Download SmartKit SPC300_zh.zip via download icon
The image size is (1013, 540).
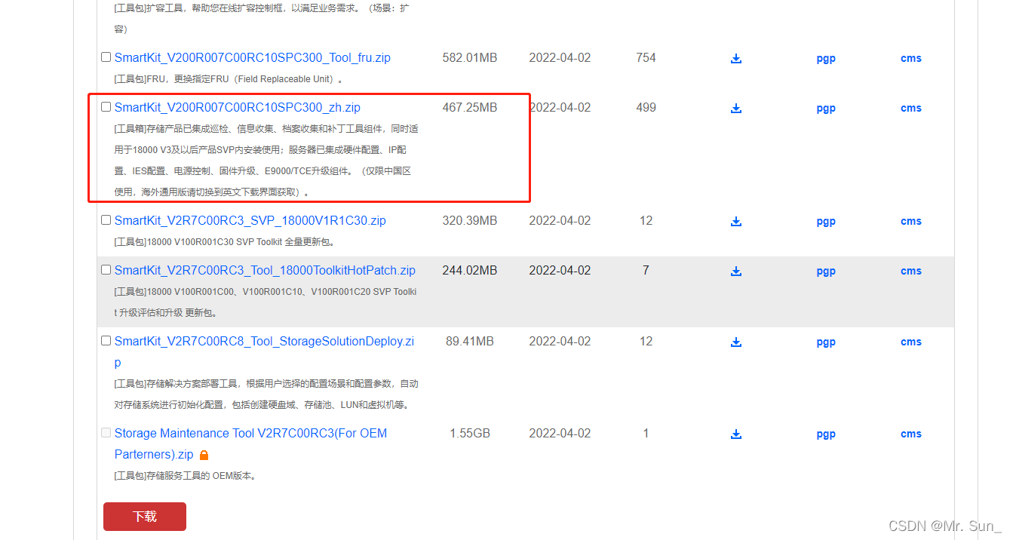pyautogui.click(x=736, y=108)
